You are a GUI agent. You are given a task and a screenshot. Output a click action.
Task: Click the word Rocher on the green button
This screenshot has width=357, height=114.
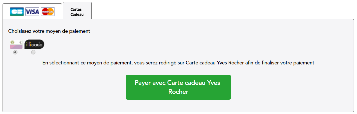point(178,92)
